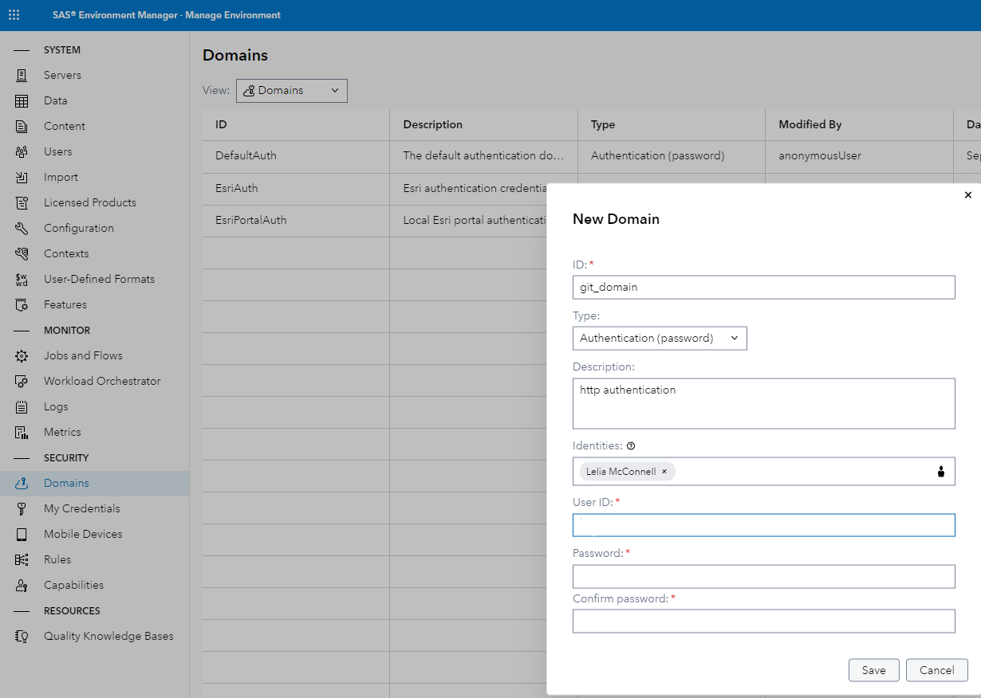This screenshot has width=981, height=698.
Task: Click inside the User ID field
Action: pos(763,524)
